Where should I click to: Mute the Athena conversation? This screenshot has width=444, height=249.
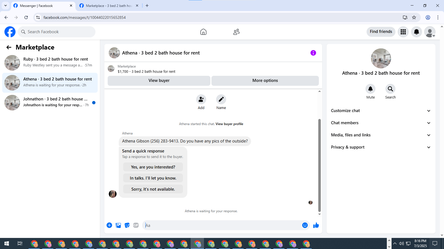[370, 89]
